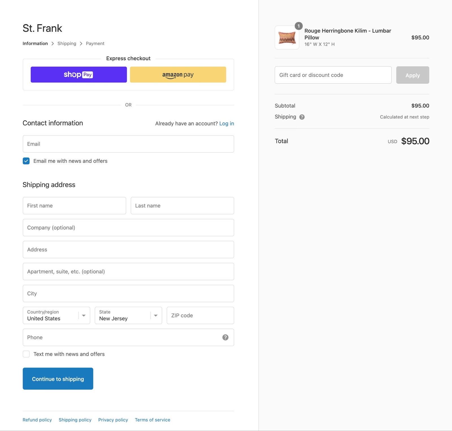The width and height of the screenshot is (452, 431).
Task: Focus the Email input field
Action: (x=128, y=144)
